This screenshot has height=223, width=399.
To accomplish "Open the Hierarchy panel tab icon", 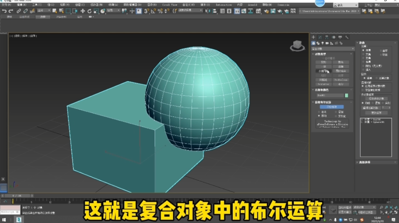I will [327, 37].
